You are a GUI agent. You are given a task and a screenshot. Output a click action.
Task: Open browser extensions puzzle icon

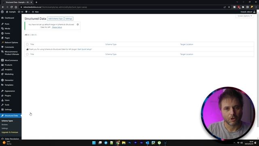tap(243, 7)
